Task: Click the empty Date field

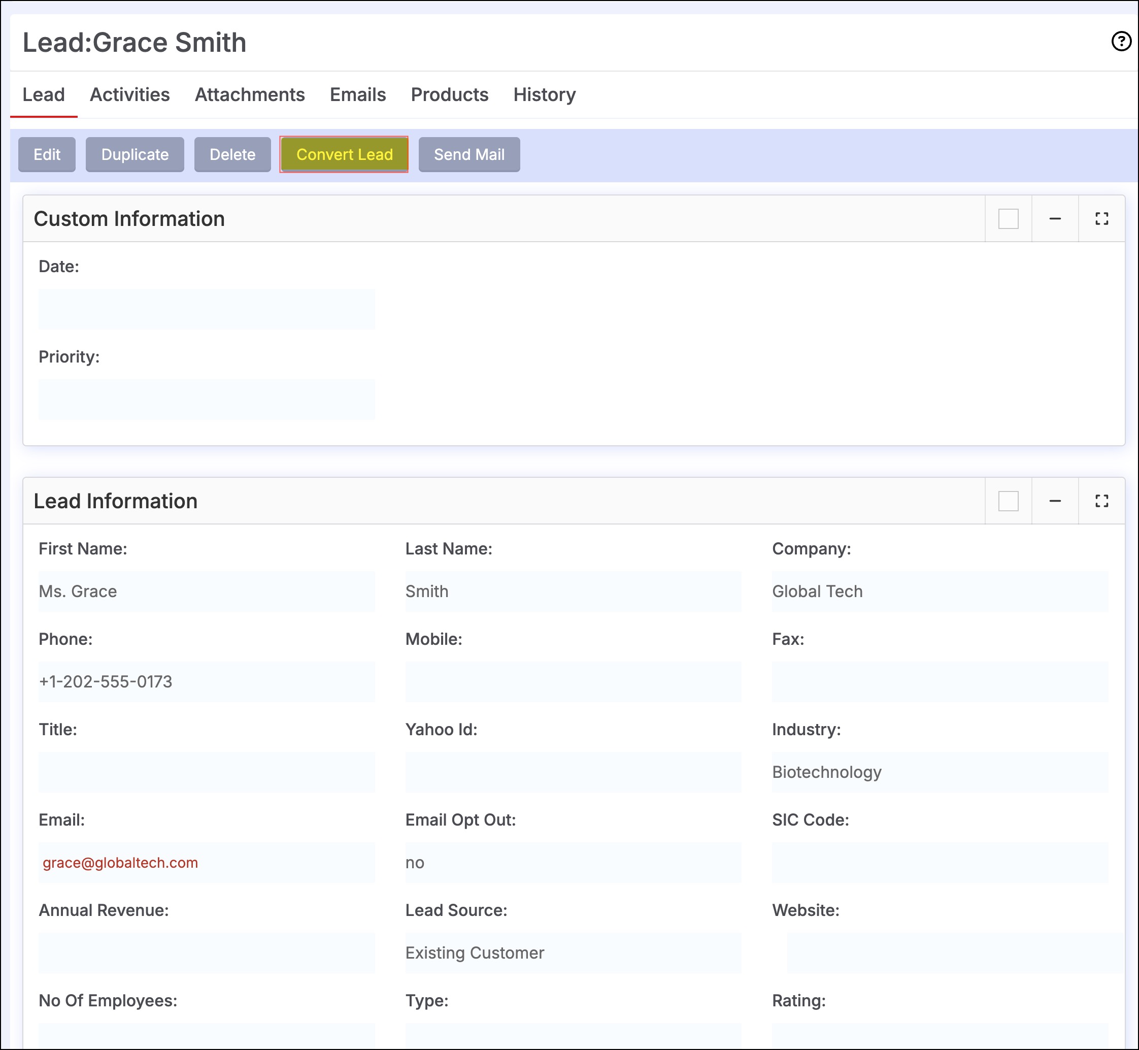Action: (x=207, y=309)
